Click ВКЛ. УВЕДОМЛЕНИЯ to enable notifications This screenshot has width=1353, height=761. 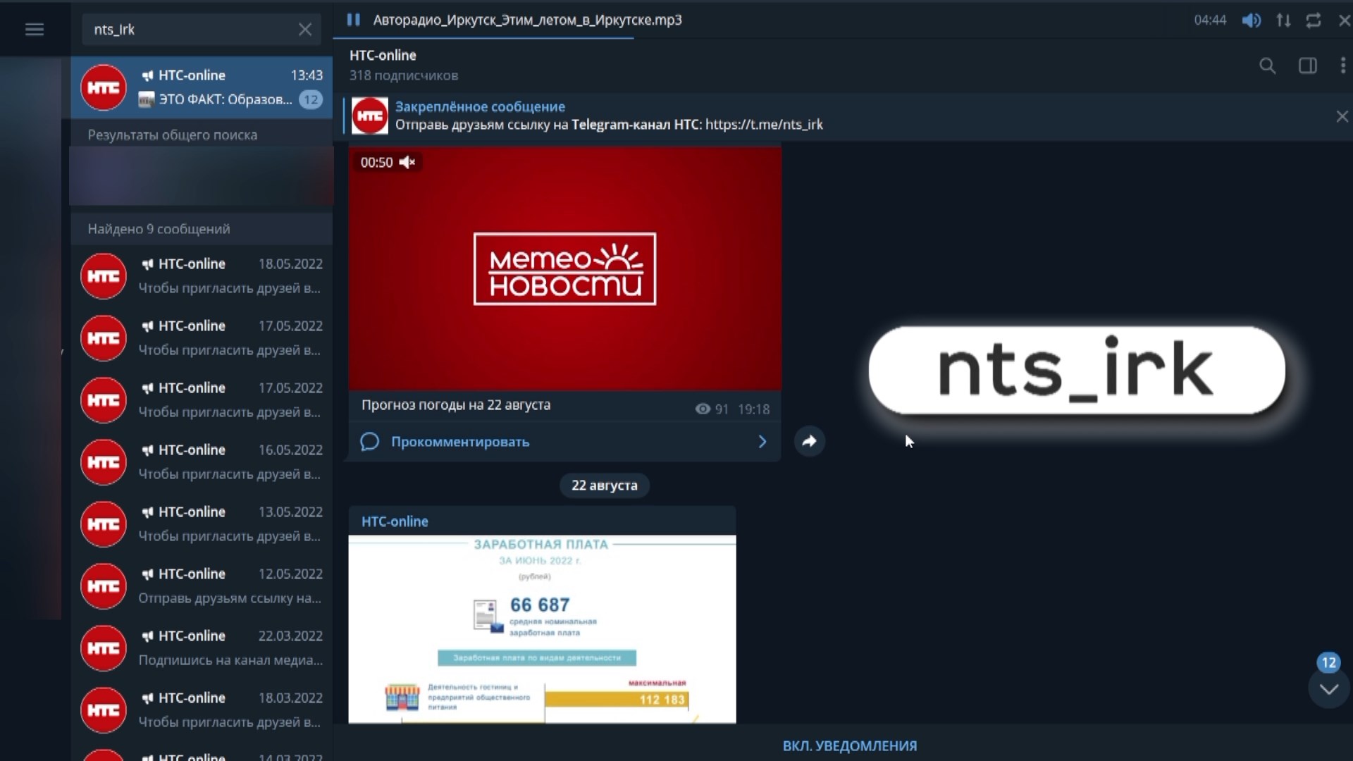point(850,745)
